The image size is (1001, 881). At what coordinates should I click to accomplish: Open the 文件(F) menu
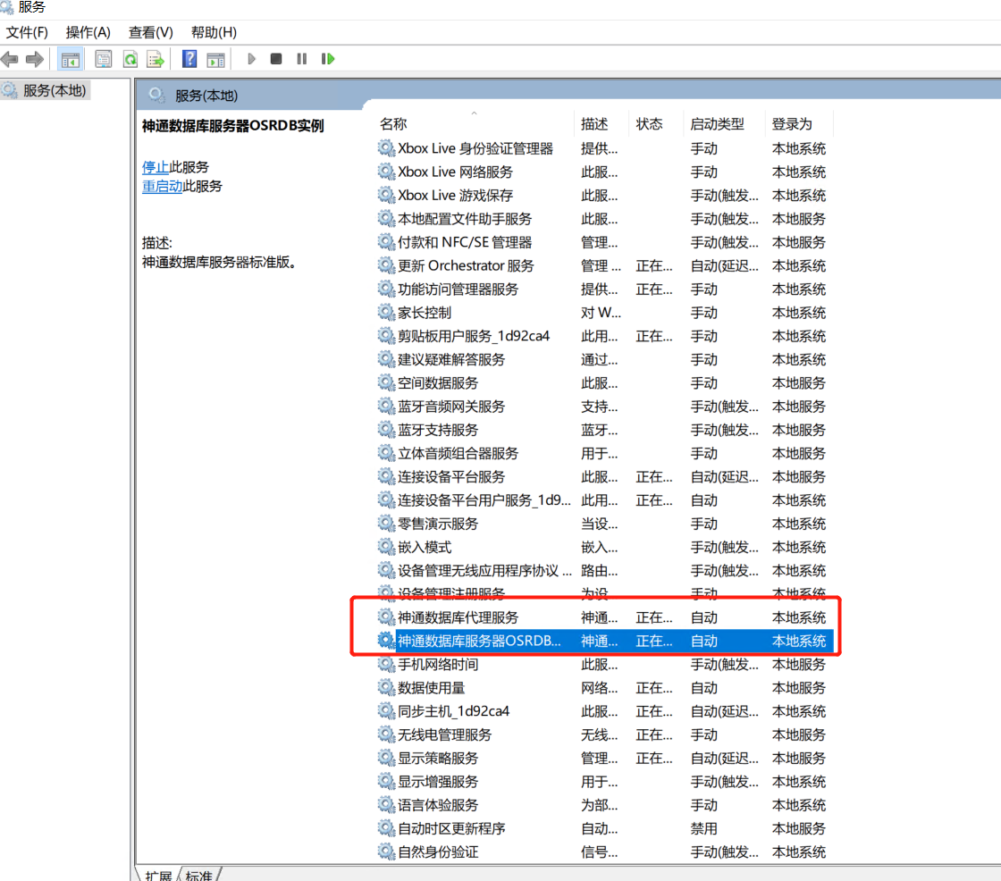27,32
